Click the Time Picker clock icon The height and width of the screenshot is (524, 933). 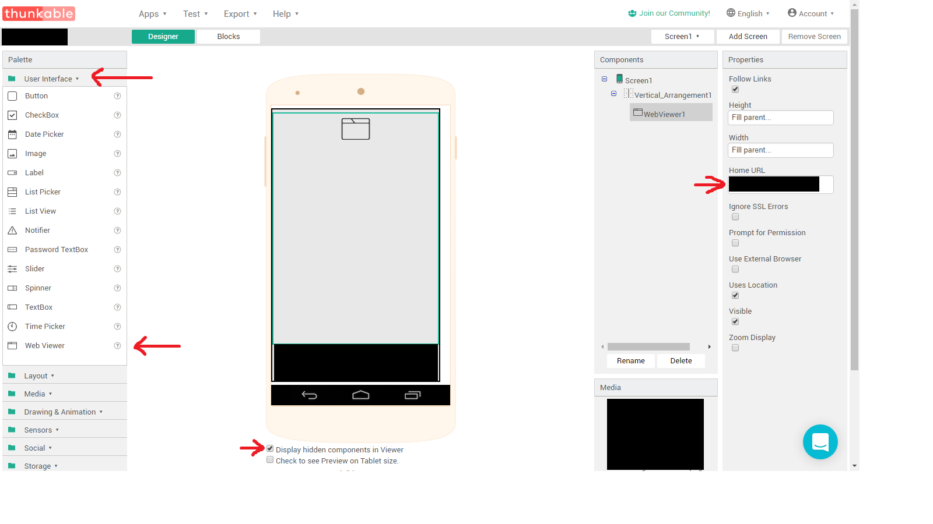[x=12, y=327]
